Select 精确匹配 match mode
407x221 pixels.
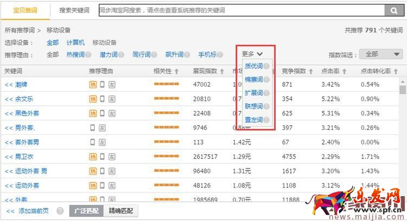(120, 211)
